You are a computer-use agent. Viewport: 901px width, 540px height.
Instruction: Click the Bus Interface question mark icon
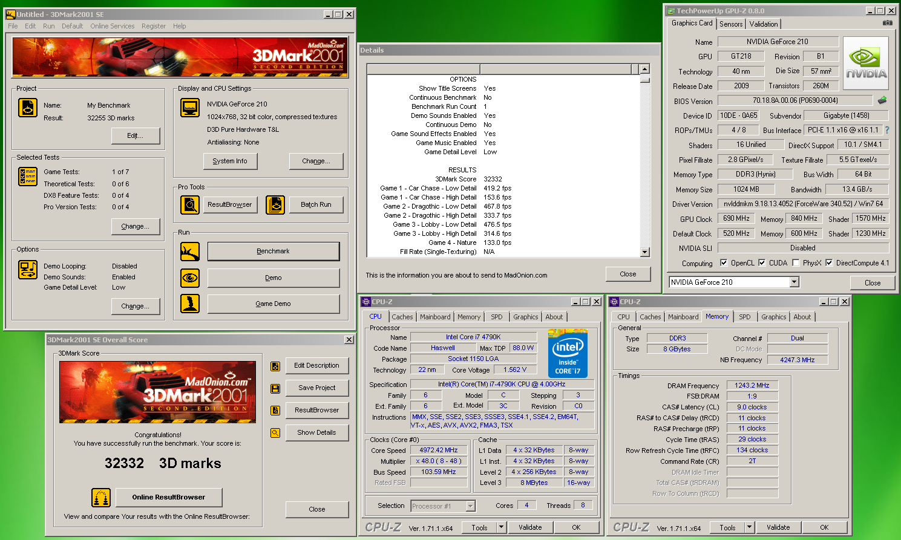pos(887,130)
